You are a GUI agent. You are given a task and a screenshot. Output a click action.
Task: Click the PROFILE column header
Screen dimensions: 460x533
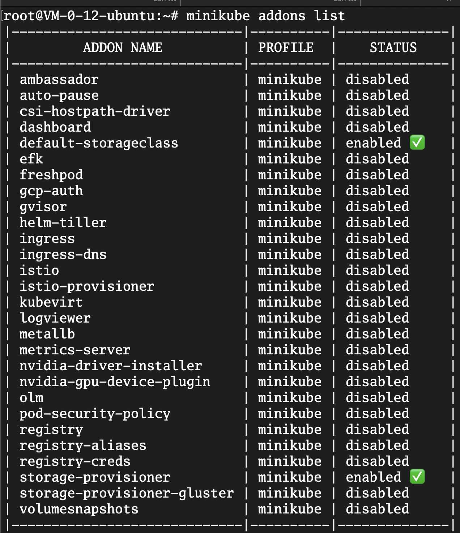click(x=286, y=48)
